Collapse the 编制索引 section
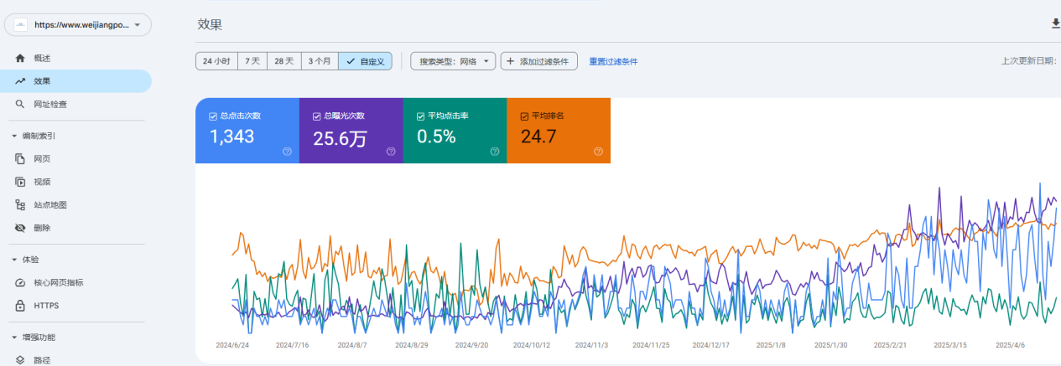The height and width of the screenshot is (366, 1061). point(14,136)
